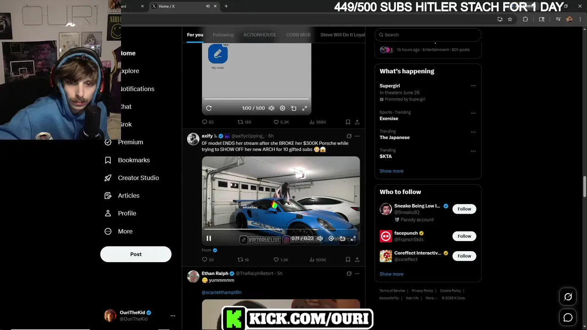Replay the finished 1:00 video
The image size is (587, 330).
click(x=209, y=108)
